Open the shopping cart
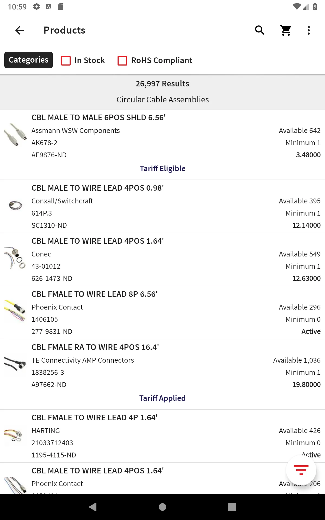 click(286, 30)
